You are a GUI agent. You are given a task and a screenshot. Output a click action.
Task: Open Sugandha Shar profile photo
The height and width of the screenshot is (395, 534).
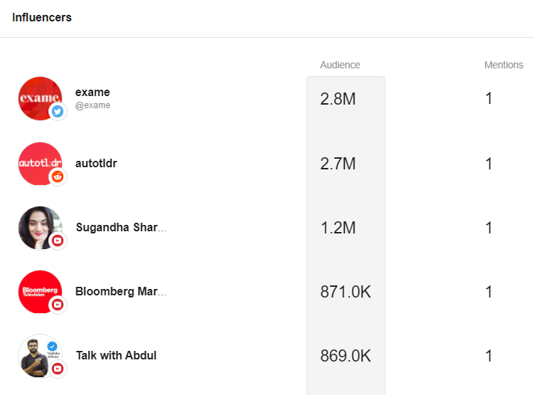point(41,228)
